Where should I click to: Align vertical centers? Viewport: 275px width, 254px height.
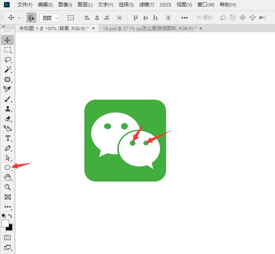(x=146, y=18)
